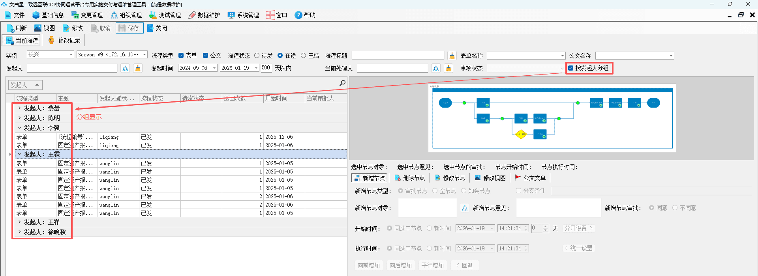Collapse the 发起人: 李强 group

[19, 128]
